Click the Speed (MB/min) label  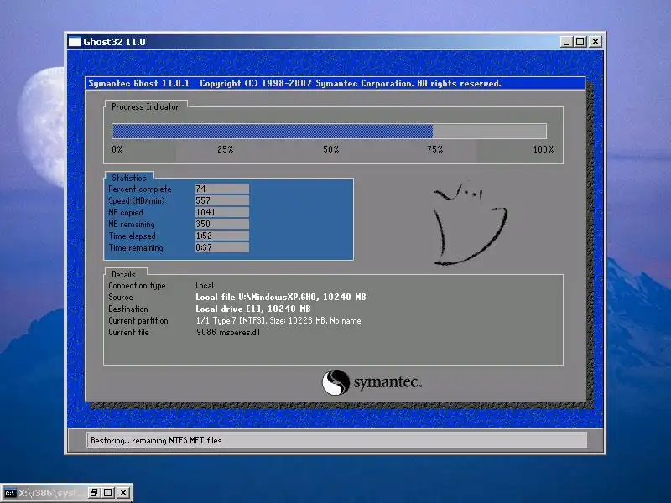click(137, 200)
